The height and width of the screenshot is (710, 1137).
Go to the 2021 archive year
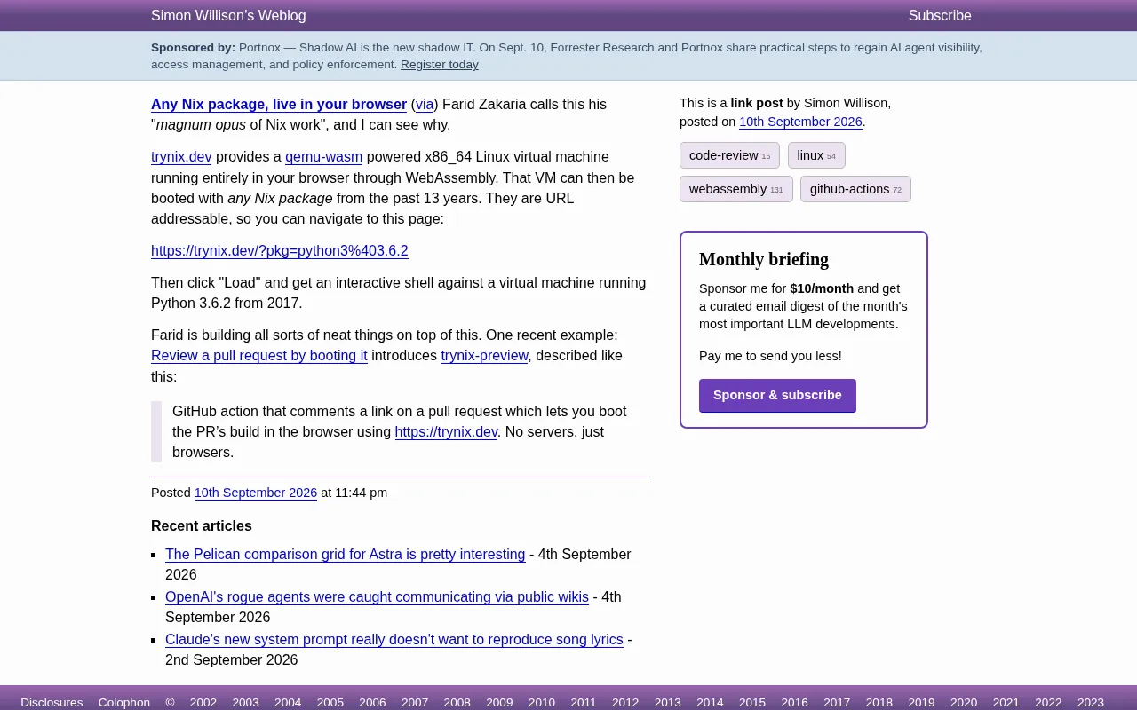1006,702
